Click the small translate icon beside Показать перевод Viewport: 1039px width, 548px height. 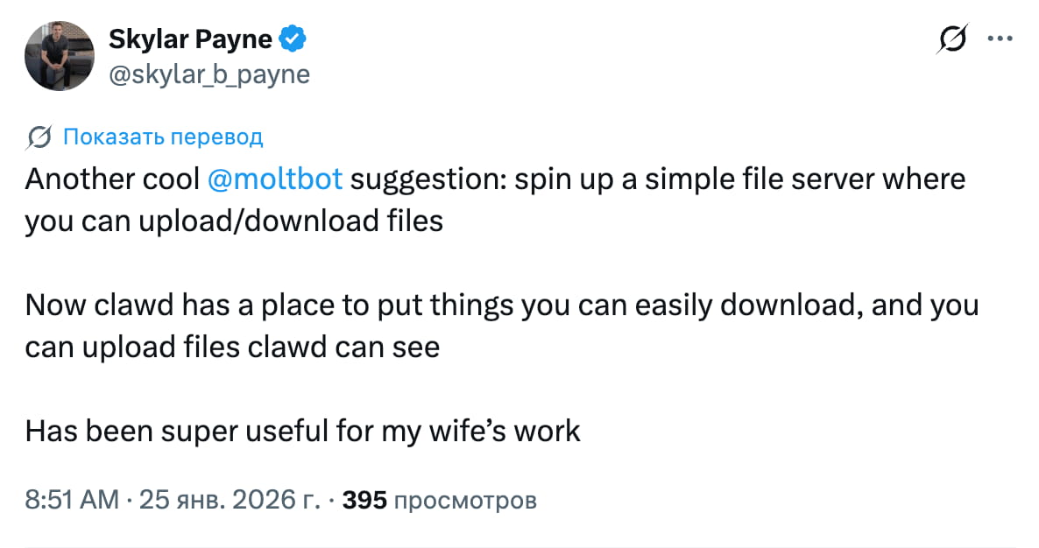click(39, 137)
